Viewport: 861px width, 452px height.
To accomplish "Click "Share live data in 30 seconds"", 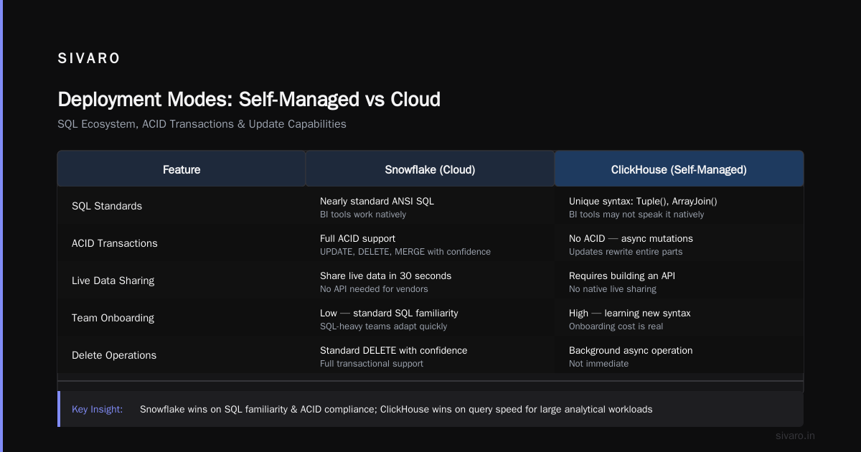I will tap(385, 276).
